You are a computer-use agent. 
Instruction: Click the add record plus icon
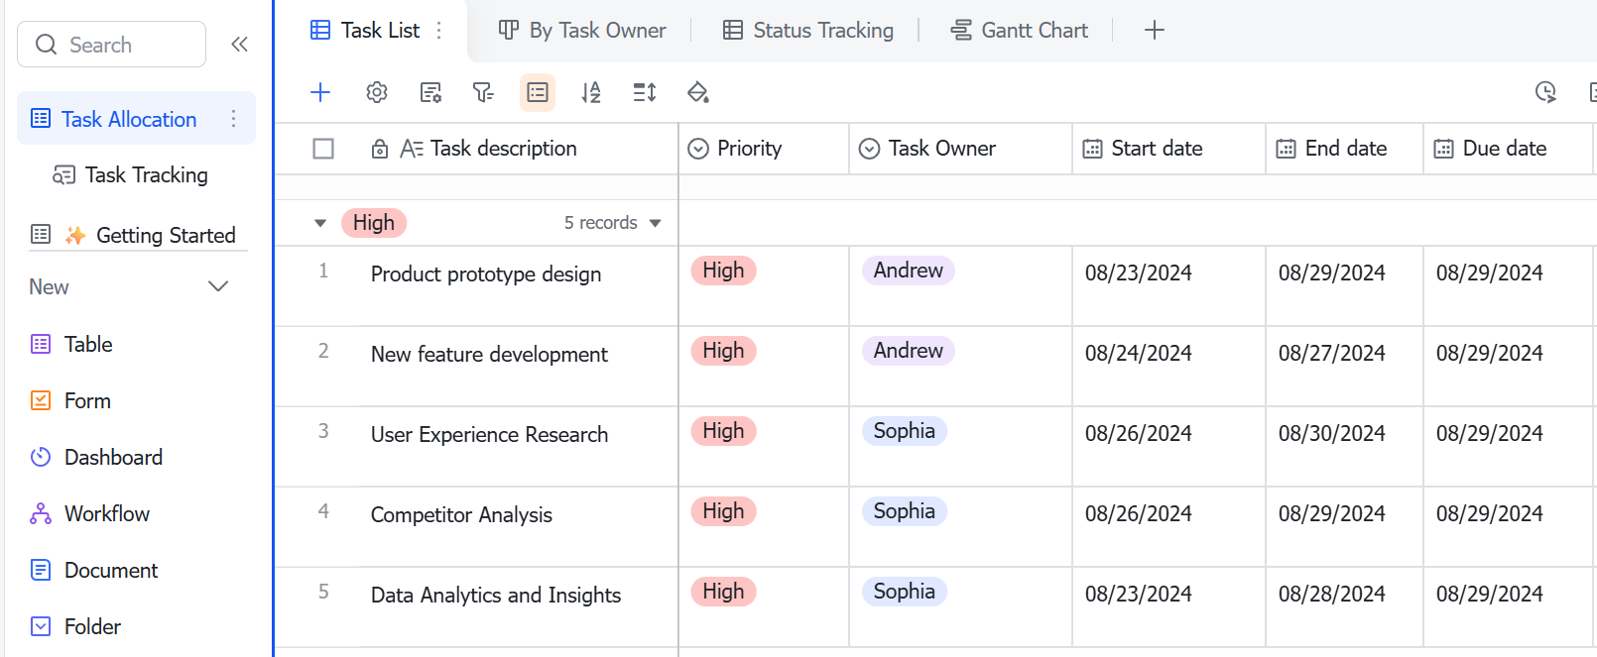(320, 92)
